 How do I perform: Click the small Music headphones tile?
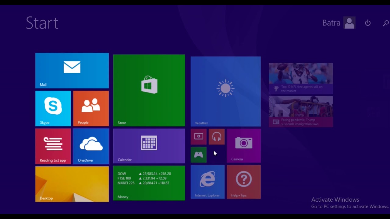[x=217, y=137]
